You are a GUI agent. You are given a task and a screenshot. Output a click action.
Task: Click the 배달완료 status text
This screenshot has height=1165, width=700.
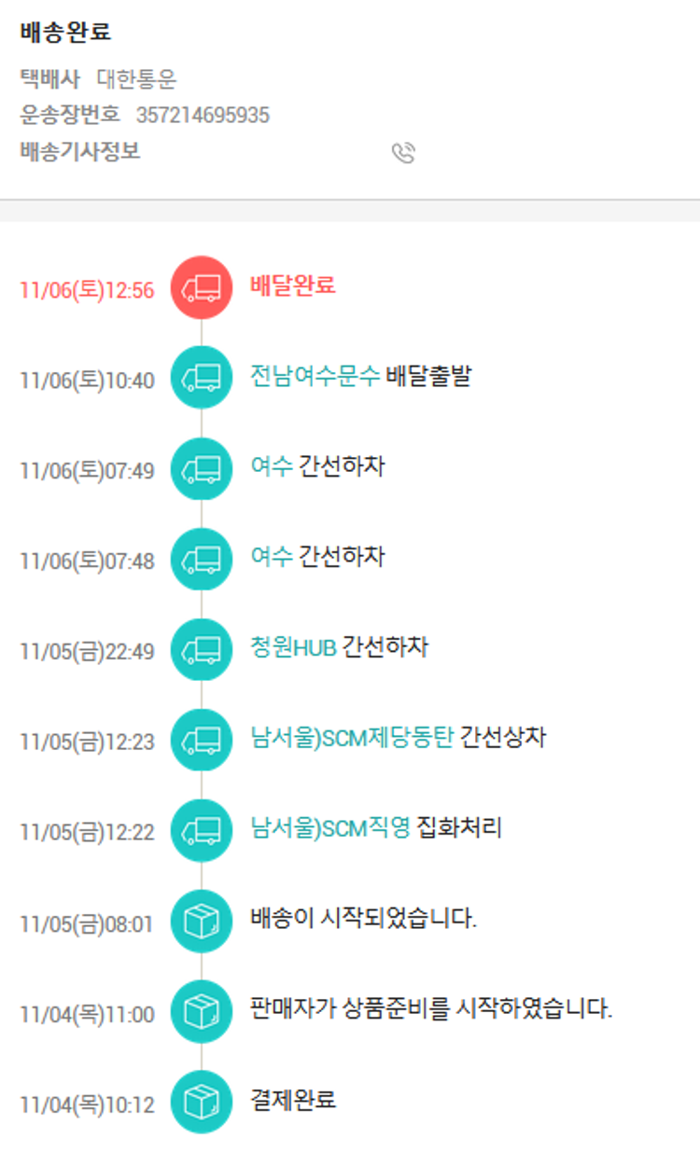click(292, 285)
